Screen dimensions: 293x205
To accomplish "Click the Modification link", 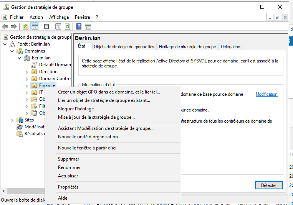I will [267, 94].
